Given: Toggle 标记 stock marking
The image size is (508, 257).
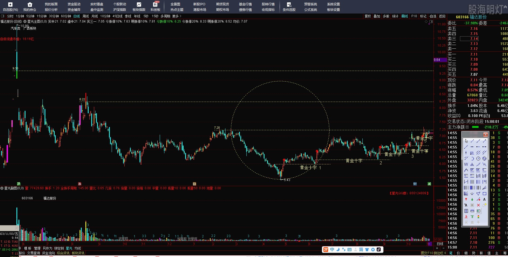Looking at the screenshot, I should point(423,16).
